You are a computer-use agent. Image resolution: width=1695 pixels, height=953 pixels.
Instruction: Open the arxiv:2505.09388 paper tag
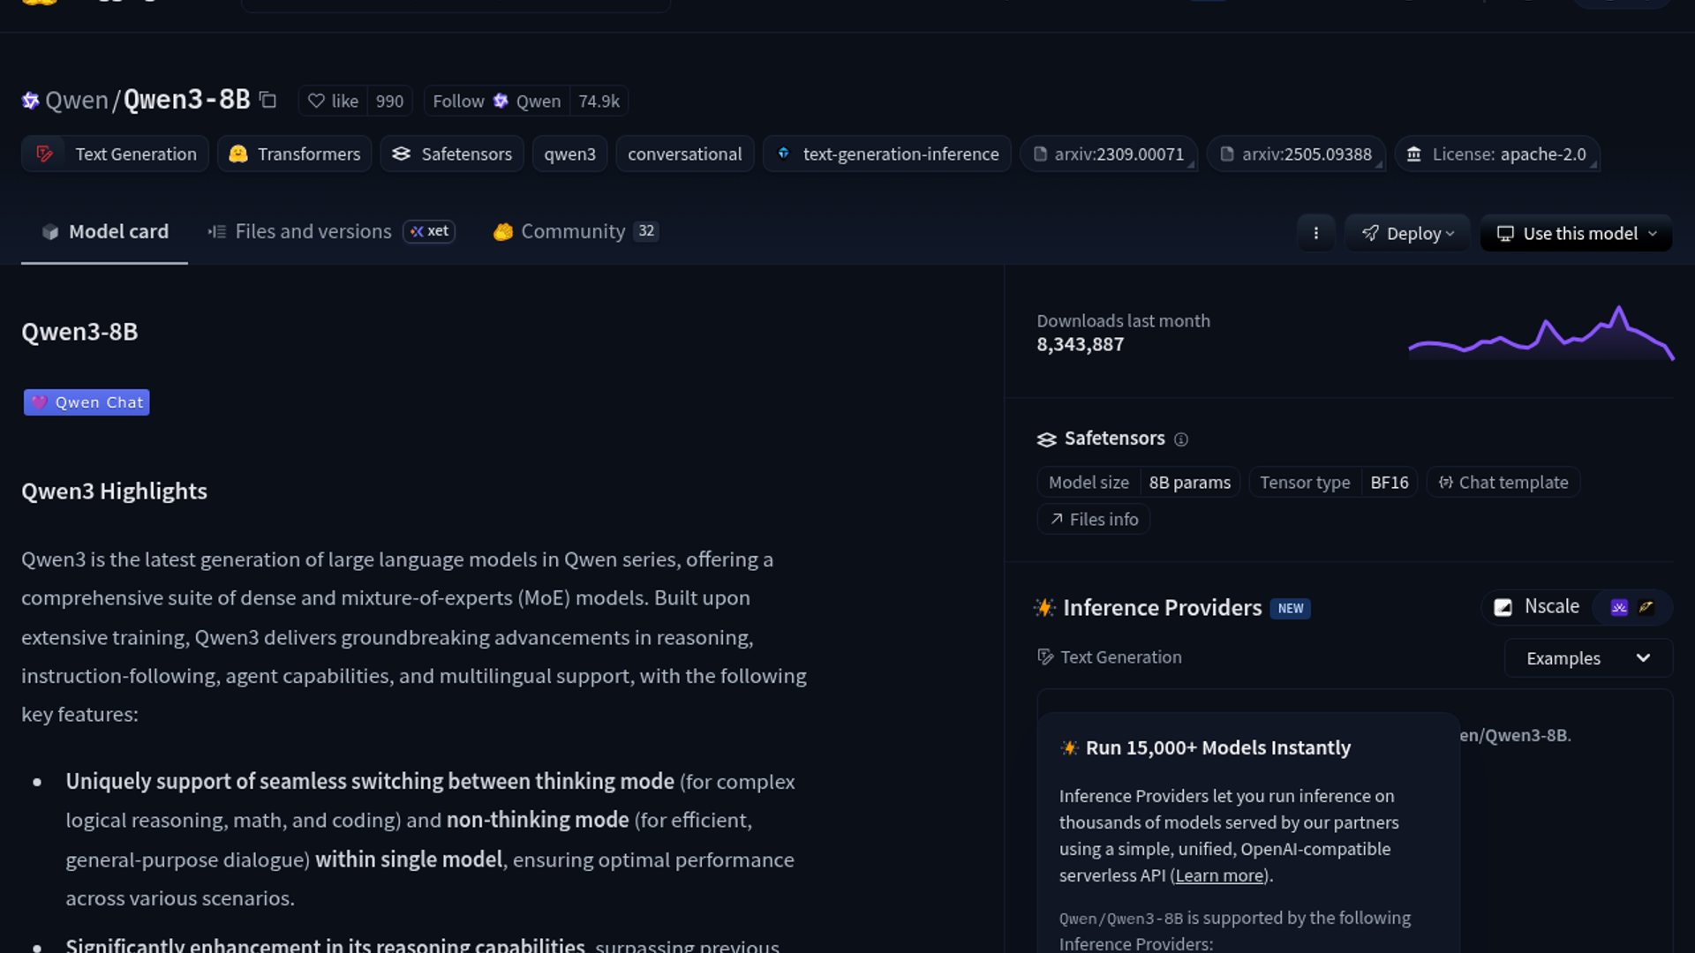pyautogui.click(x=1295, y=154)
